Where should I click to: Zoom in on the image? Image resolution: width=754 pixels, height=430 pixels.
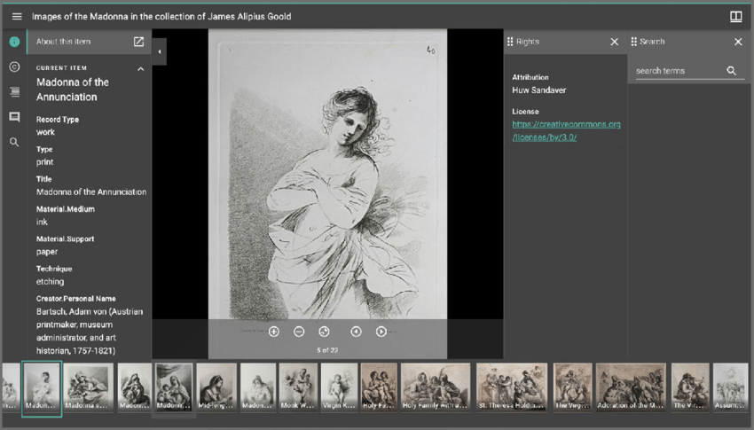coord(273,332)
